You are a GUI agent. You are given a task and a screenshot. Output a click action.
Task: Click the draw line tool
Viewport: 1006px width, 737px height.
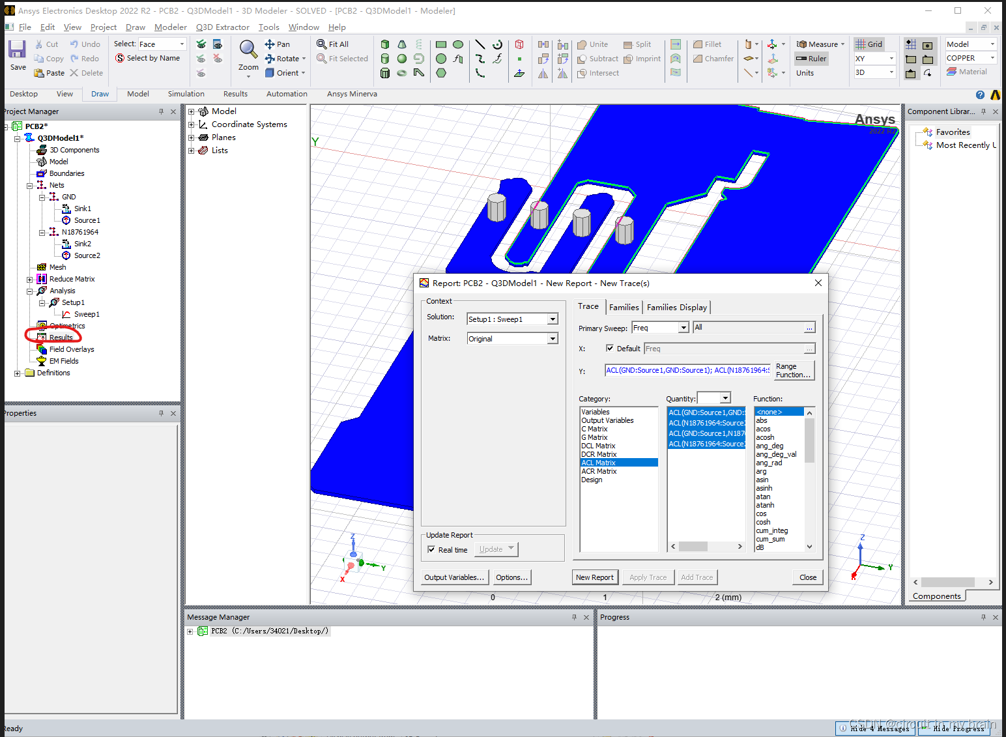point(480,44)
